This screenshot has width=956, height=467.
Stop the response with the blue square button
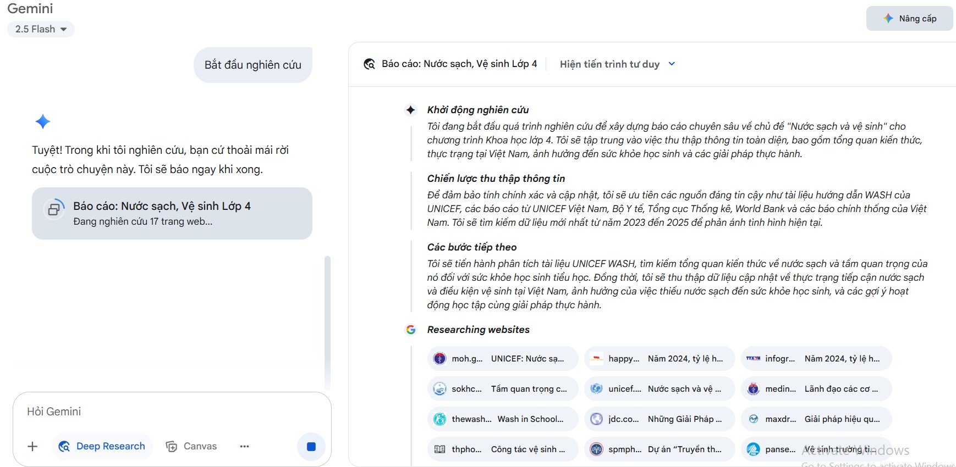(x=311, y=447)
